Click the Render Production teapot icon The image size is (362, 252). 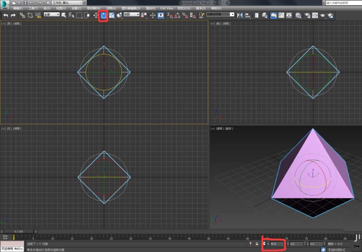322,16
